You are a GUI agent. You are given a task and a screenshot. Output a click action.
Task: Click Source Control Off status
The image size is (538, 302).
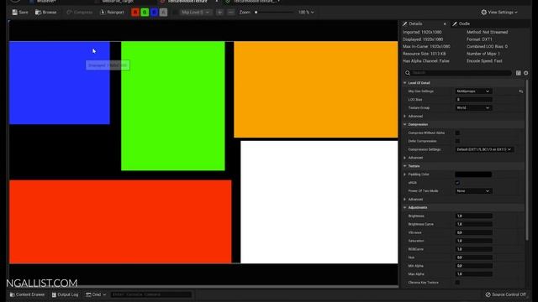coord(505,294)
